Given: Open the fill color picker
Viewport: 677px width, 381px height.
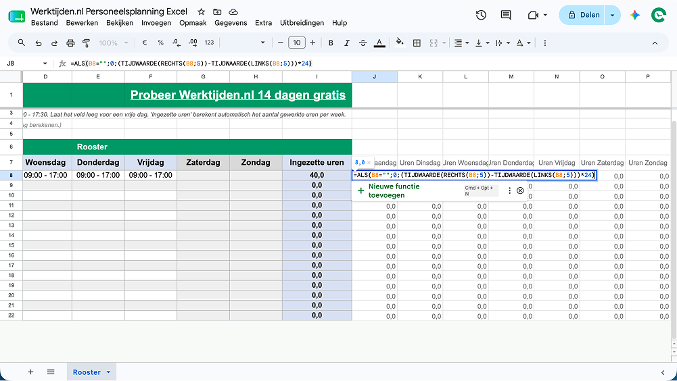Looking at the screenshot, I should click(400, 43).
